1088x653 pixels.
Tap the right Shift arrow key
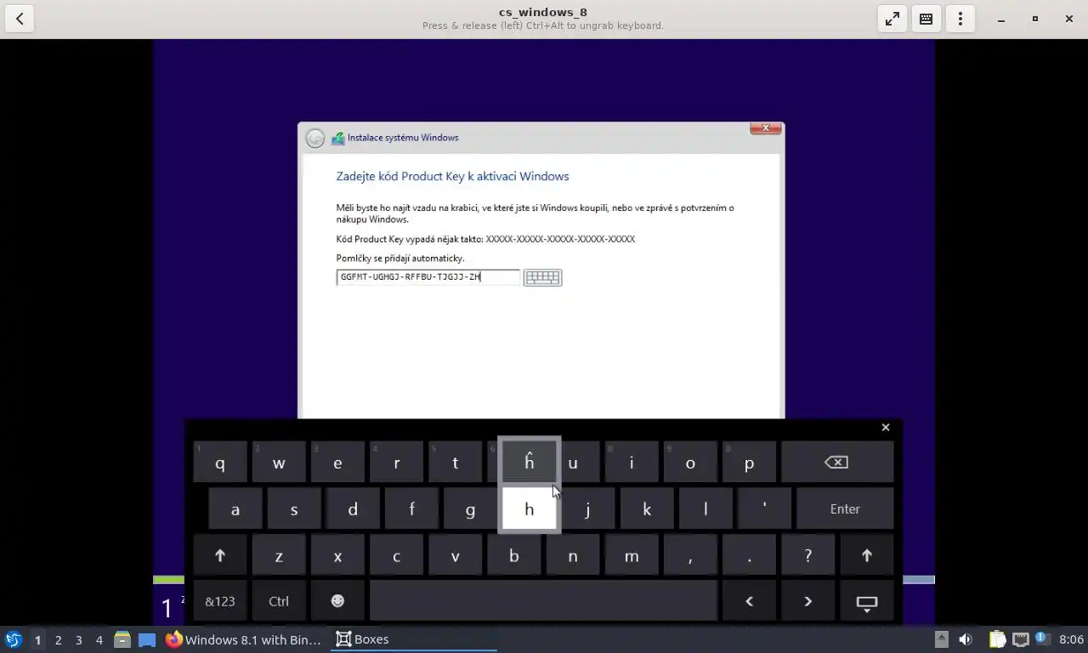(867, 555)
